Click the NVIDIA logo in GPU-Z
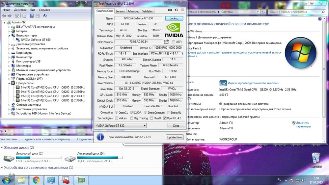 click(x=174, y=30)
